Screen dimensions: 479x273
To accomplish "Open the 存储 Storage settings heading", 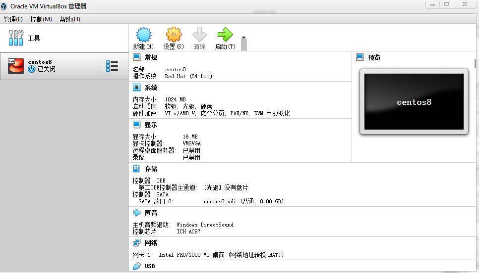I will [151, 169].
